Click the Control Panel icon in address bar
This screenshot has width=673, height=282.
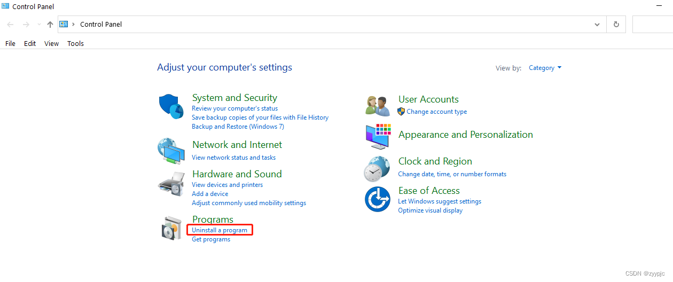coord(64,24)
